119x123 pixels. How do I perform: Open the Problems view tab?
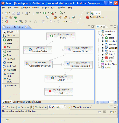click(x=9, y=107)
